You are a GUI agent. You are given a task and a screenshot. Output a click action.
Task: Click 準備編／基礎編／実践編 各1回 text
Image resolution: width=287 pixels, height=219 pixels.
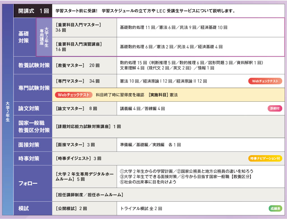[150, 145]
